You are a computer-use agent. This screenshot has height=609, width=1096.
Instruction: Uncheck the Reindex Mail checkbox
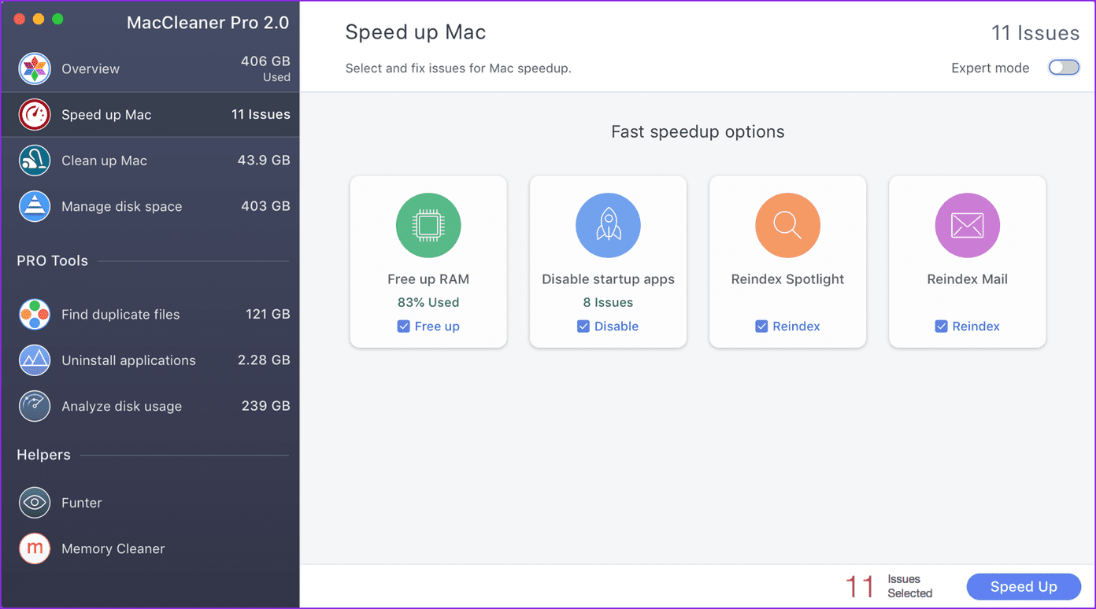click(941, 327)
